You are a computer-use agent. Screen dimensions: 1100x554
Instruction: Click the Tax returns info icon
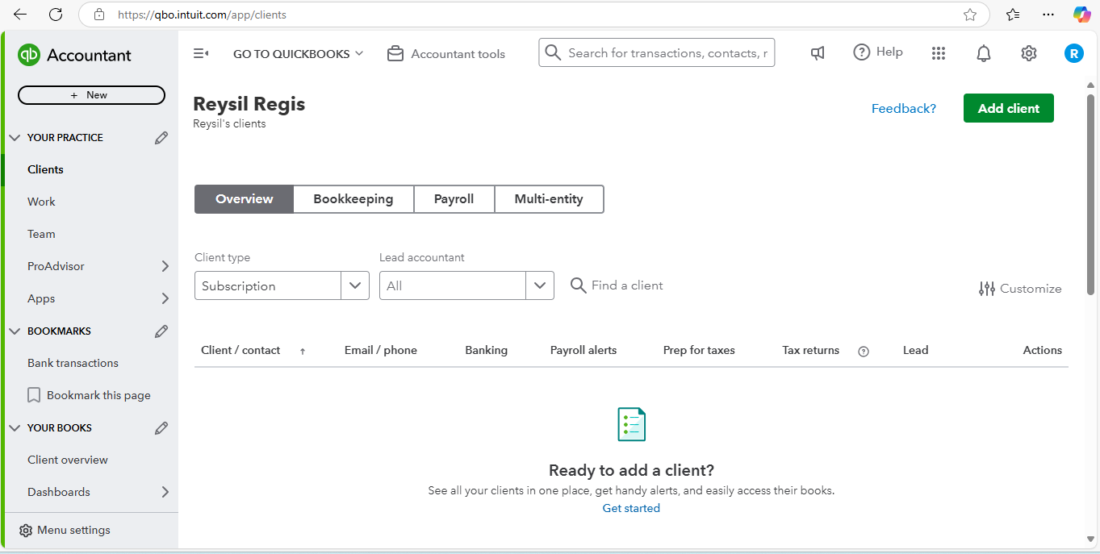click(x=864, y=351)
